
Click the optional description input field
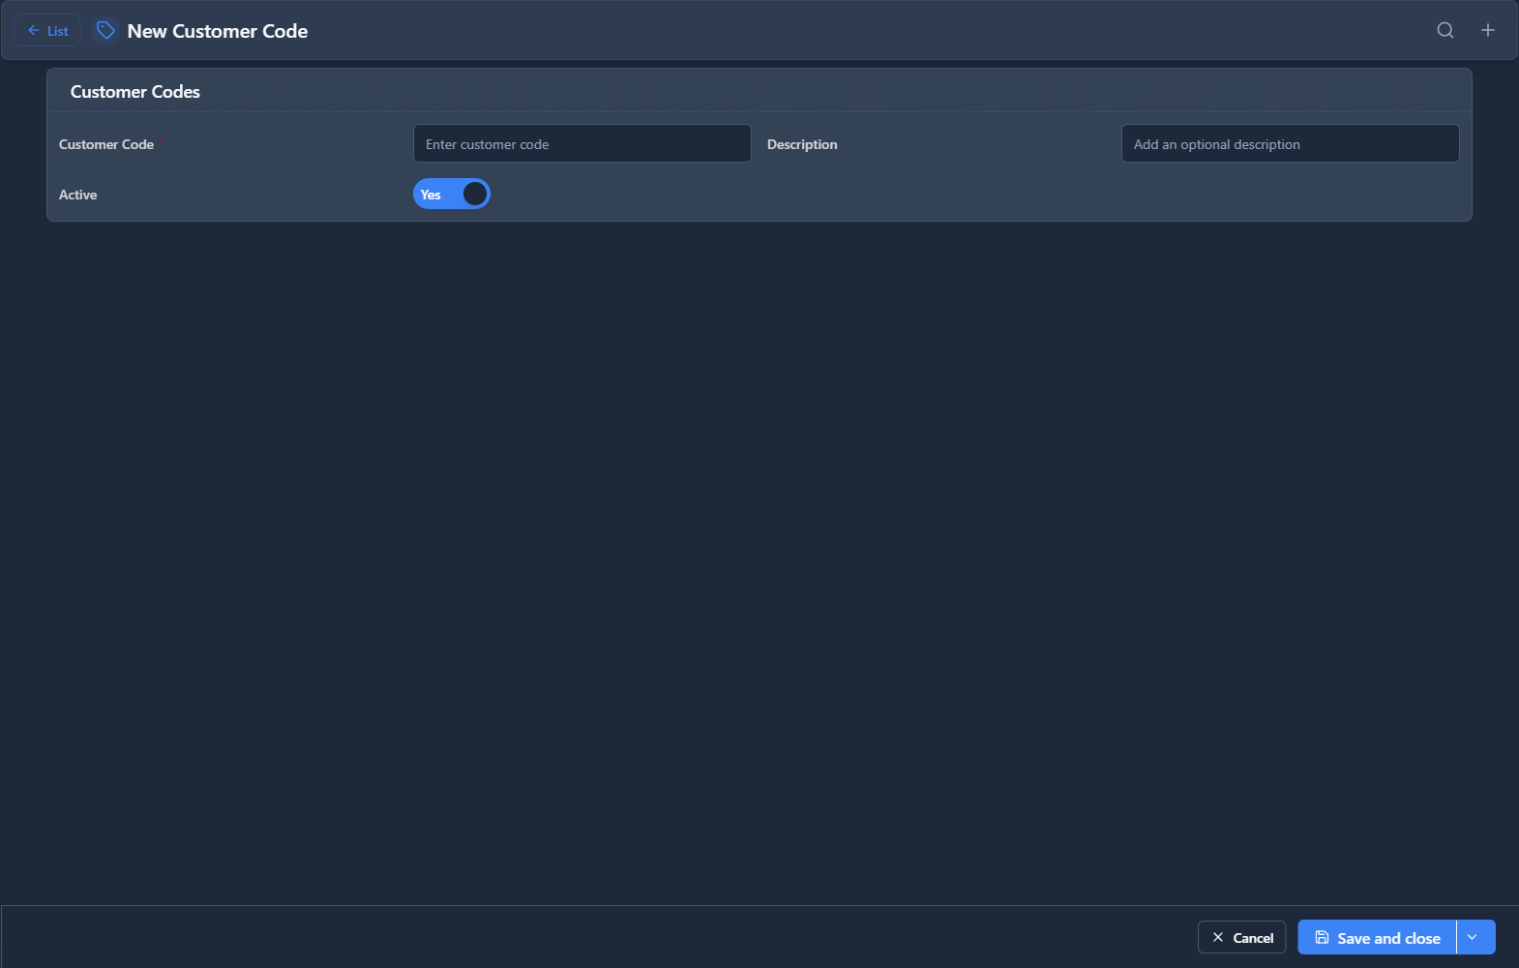tap(1290, 144)
